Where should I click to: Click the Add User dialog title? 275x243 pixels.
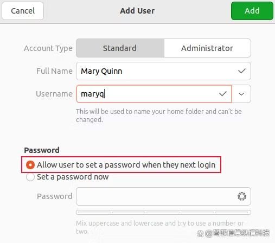pos(137,11)
